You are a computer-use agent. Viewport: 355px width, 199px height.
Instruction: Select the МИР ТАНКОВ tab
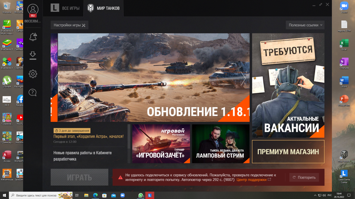(x=104, y=8)
